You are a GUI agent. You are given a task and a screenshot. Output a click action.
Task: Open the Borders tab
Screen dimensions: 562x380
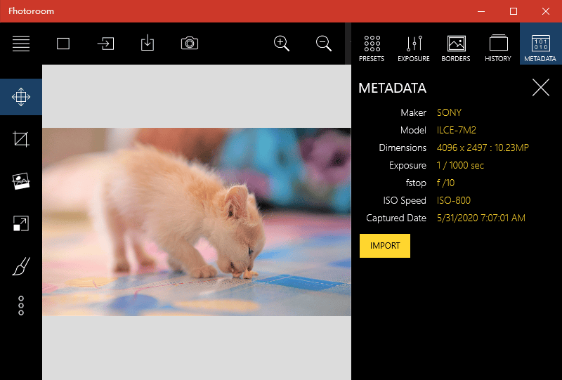coord(456,48)
